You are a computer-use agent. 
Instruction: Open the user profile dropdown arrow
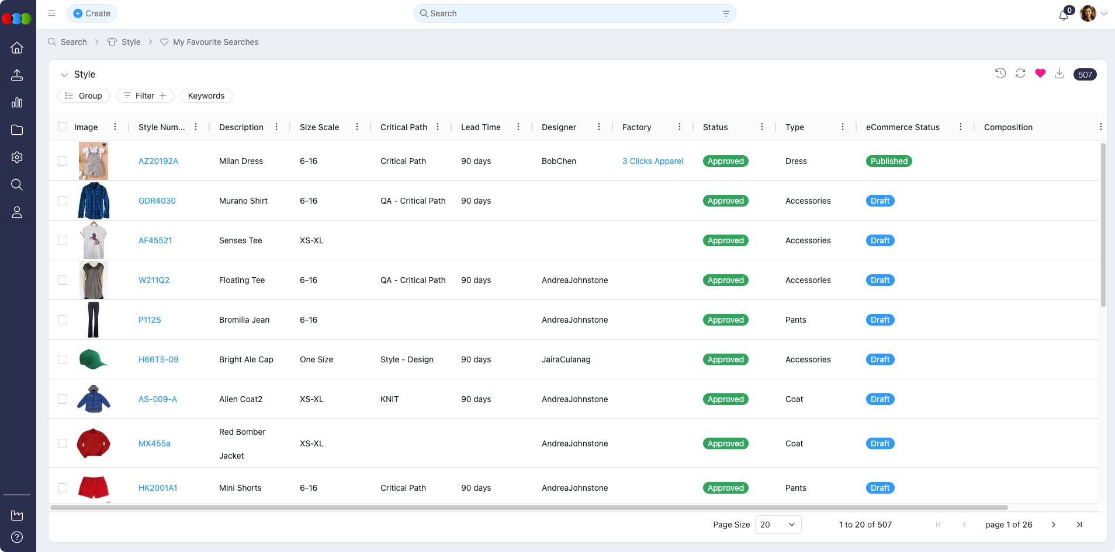click(1104, 14)
